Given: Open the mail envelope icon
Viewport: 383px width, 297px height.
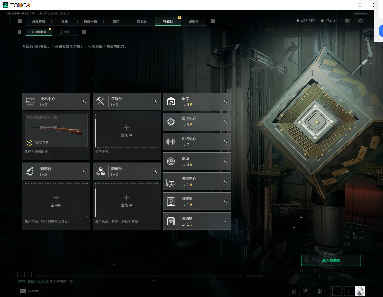Looking at the screenshot, I should (x=347, y=21).
